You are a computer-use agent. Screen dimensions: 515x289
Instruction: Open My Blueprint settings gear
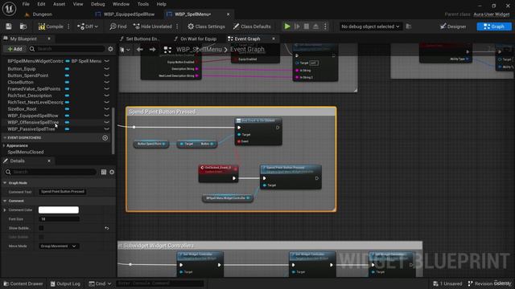coord(111,49)
